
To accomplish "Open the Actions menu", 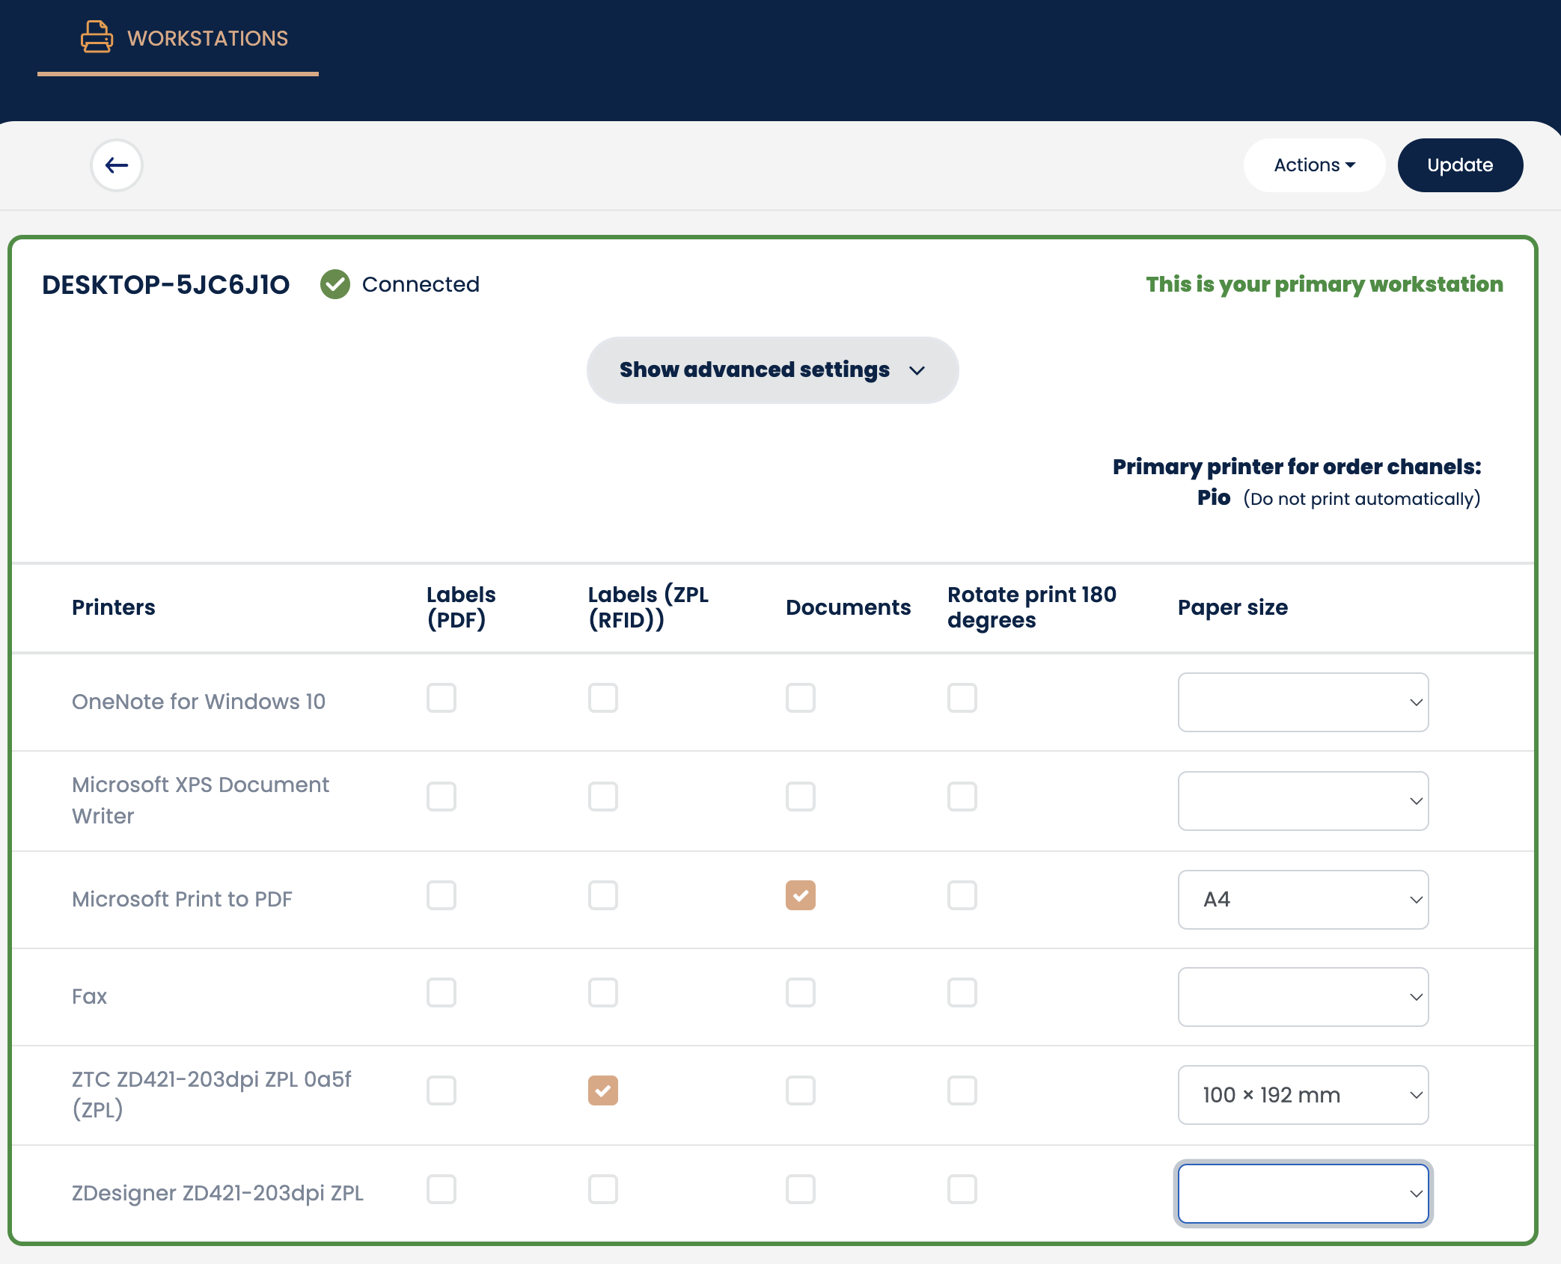I will pos(1314,165).
